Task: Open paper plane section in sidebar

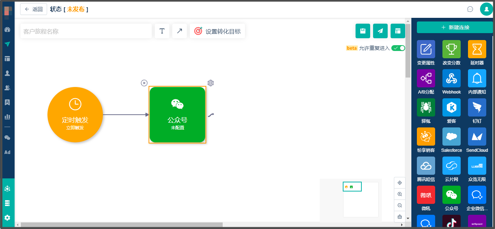Action: pyautogui.click(x=7, y=44)
